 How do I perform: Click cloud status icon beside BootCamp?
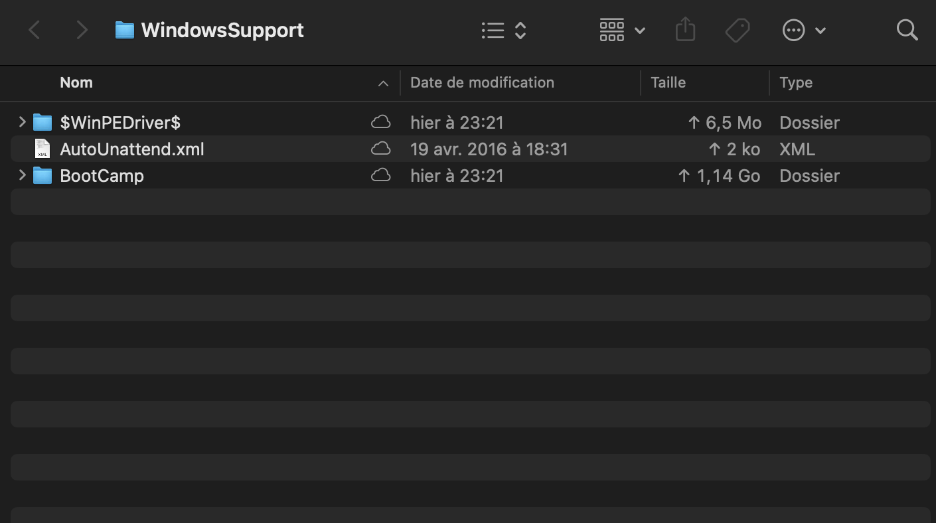pyautogui.click(x=380, y=175)
